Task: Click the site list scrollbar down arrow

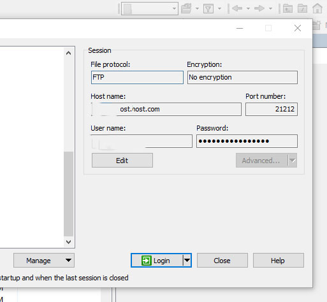Action: [68, 241]
